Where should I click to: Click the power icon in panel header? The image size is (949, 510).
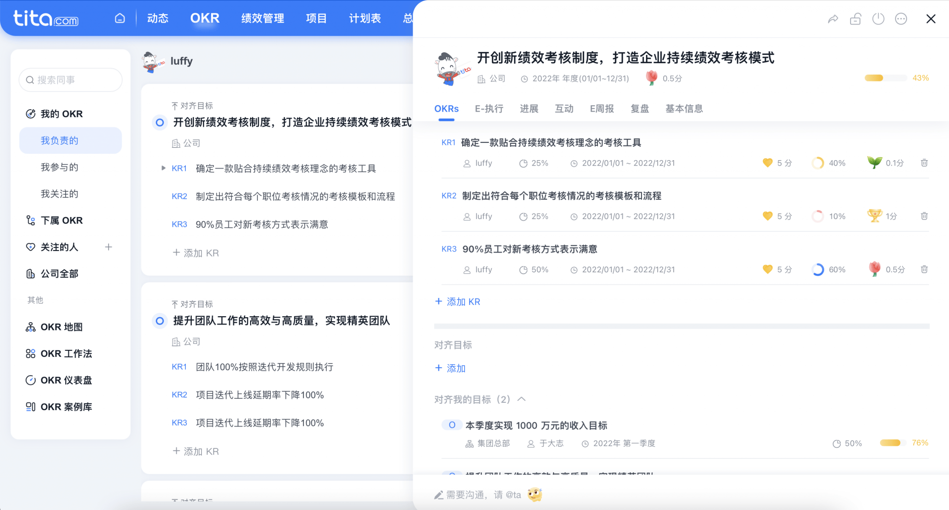878,19
